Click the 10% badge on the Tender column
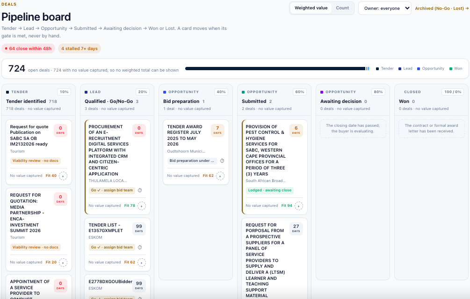Screen dimensions: 470x299 click(64, 92)
